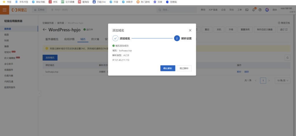Open the 10 条/页 page size dropdown
Viewport: 296px width, 136px height.
click(x=282, y=81)
